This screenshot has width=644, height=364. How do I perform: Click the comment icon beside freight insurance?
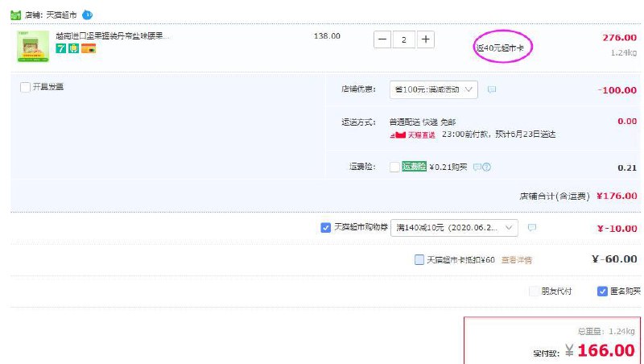(x=477, y=168)
